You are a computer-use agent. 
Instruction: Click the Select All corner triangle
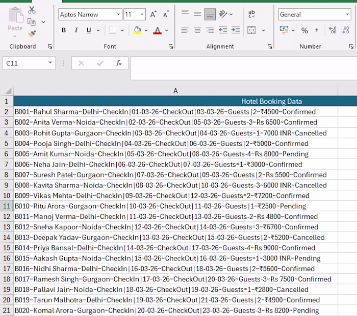coord(9,91)
